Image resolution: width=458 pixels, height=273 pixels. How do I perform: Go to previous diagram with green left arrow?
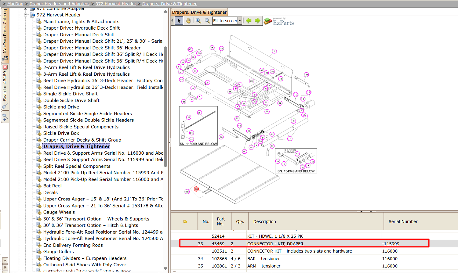pyautogui.click(x=249, y=21)
